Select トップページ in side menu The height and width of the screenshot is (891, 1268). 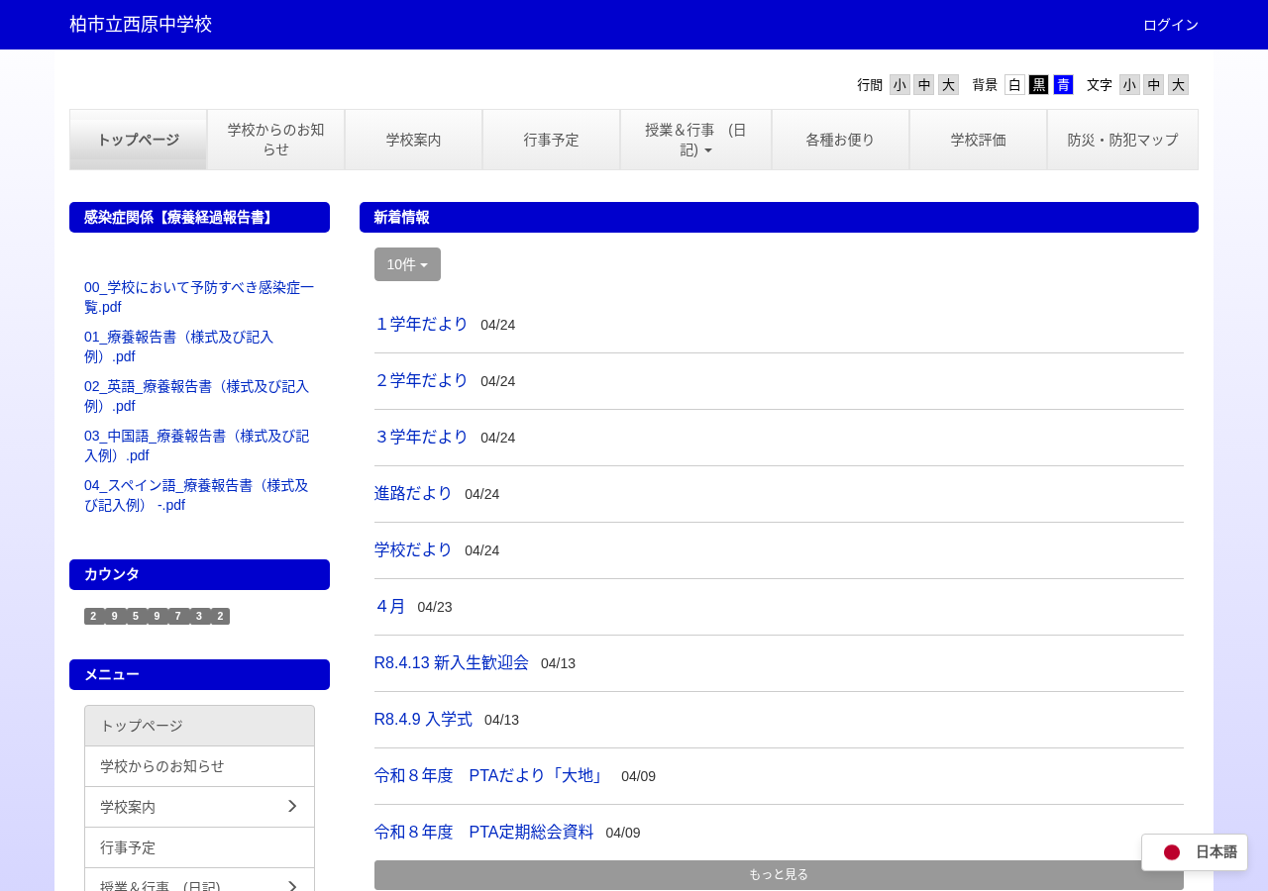click(x=199, y=726)
